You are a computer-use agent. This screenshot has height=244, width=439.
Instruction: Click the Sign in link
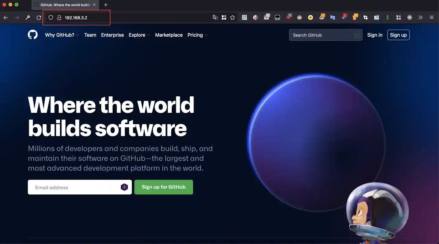point(375,35)
